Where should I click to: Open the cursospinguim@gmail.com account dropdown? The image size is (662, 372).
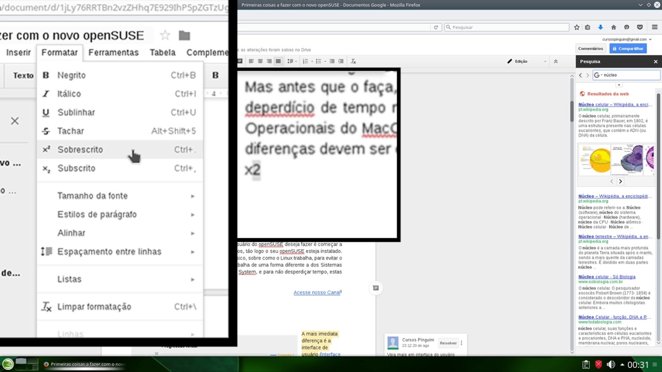click(x=626, y=39)
